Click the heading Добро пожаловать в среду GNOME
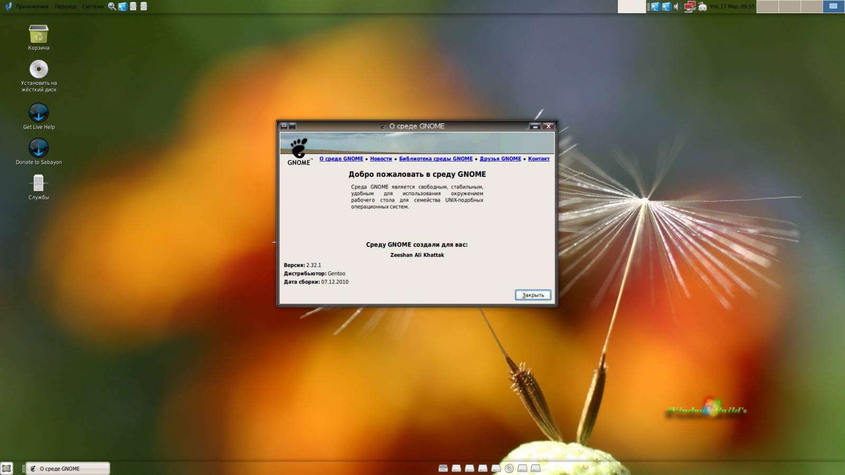Image resolution: width=845 pixels, height=475 pixels. [417, 174]
